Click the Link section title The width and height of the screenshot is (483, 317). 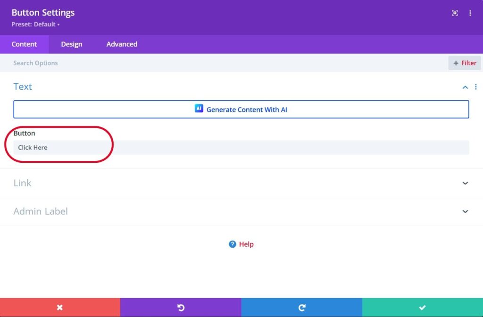click(x=22, y=183)
